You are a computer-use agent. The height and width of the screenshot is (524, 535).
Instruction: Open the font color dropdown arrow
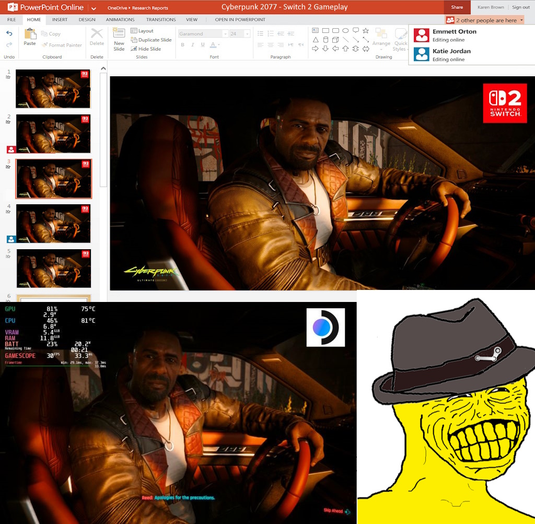click(219, 44)
